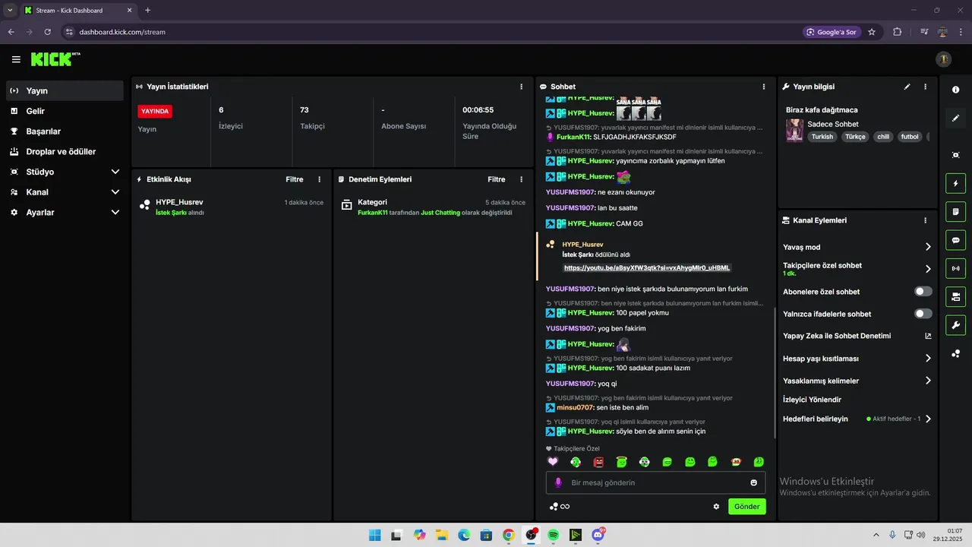The image size is (972, 547).
Task: Click the channel points balance below chat input
Action: 560,507
